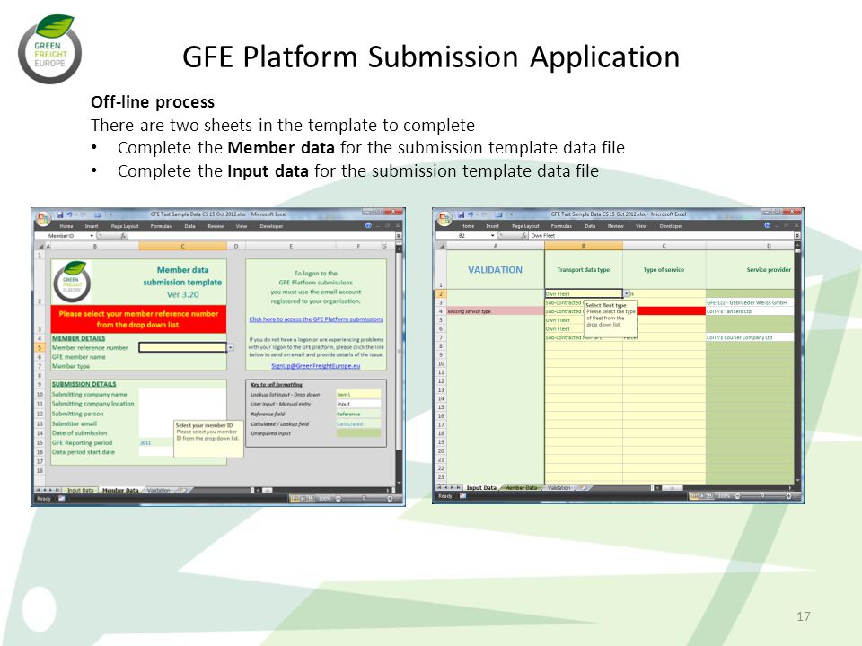Open the MemberID name box dropdown

pyautogui.click(x=92, y=236)
